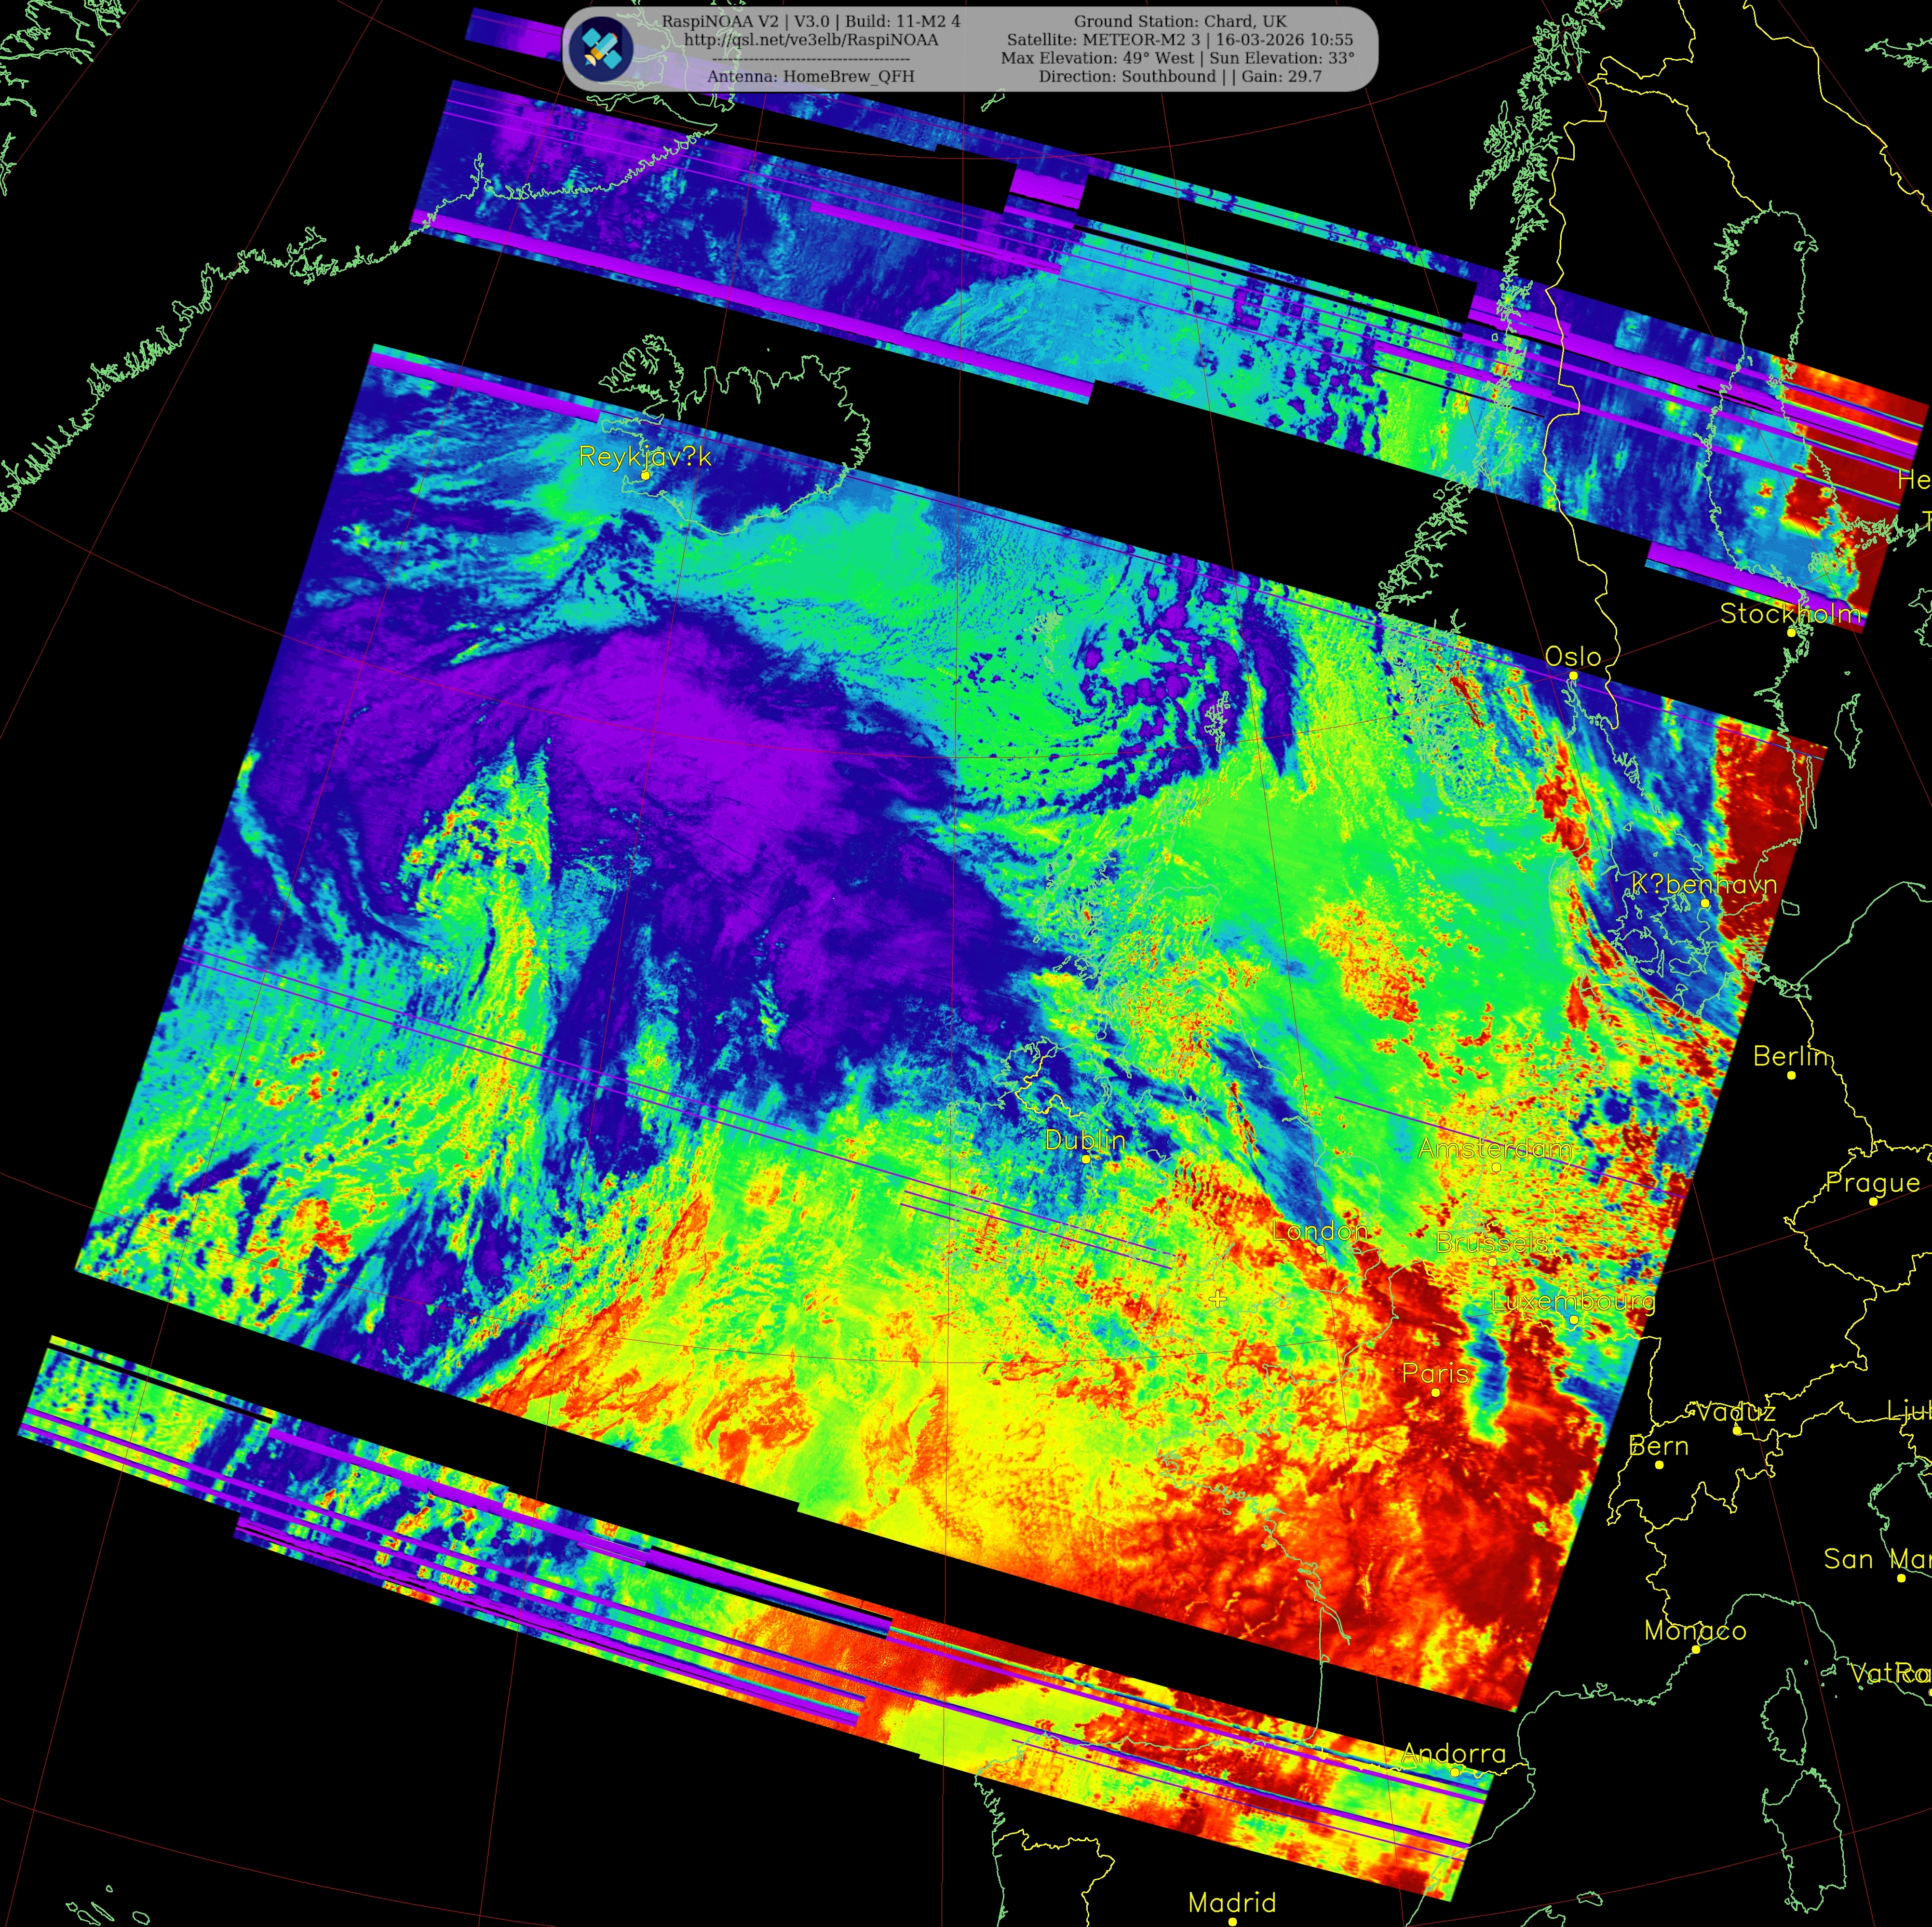Screen dimensions: 1932x1927
Task: Click the Reykjavik city marker dot
Action: [645, 475]
